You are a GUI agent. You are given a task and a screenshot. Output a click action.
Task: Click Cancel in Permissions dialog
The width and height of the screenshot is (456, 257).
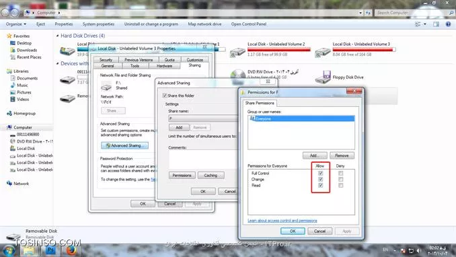319,231
